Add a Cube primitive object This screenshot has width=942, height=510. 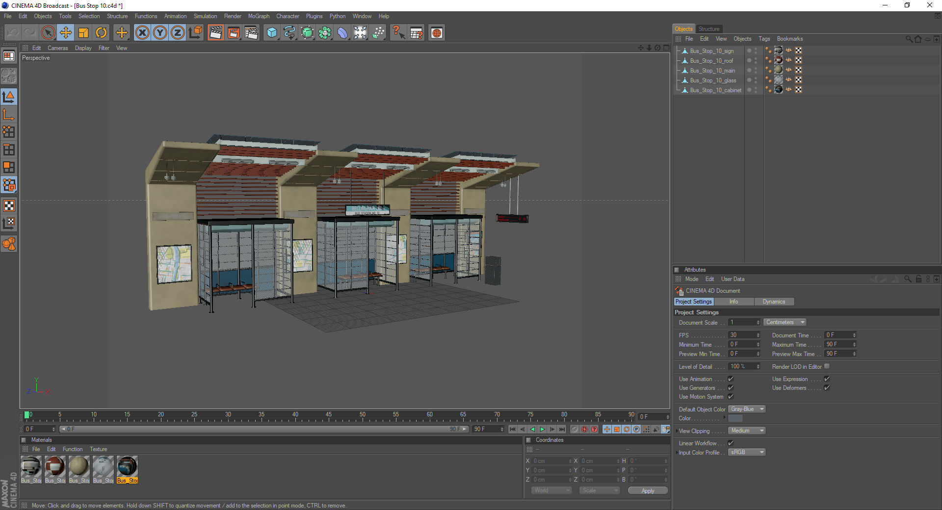pos(272,33)
